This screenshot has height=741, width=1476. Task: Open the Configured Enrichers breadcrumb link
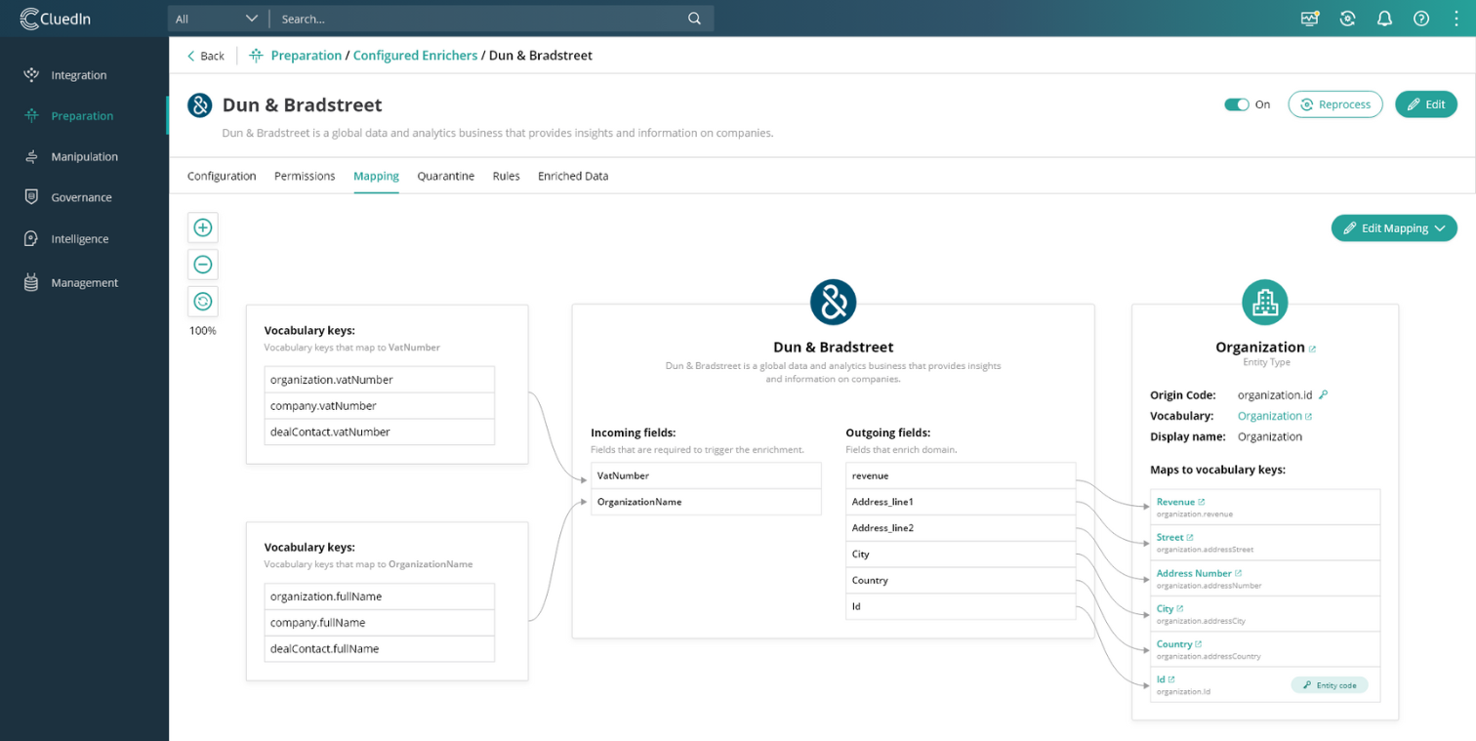tap(415, 56)
